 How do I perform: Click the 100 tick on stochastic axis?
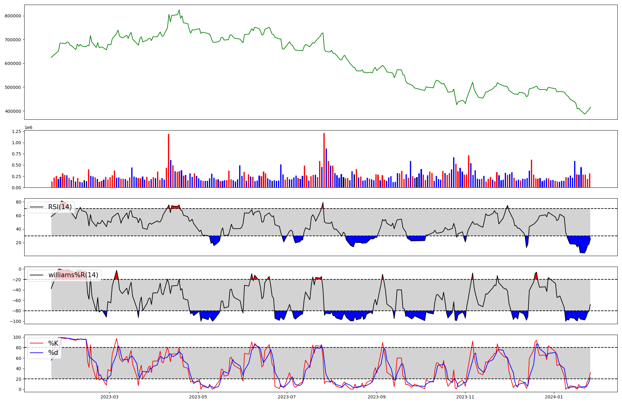click(x=17, y=337)
